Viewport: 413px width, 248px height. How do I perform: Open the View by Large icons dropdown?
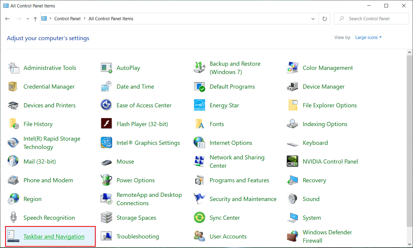(368, 37)
